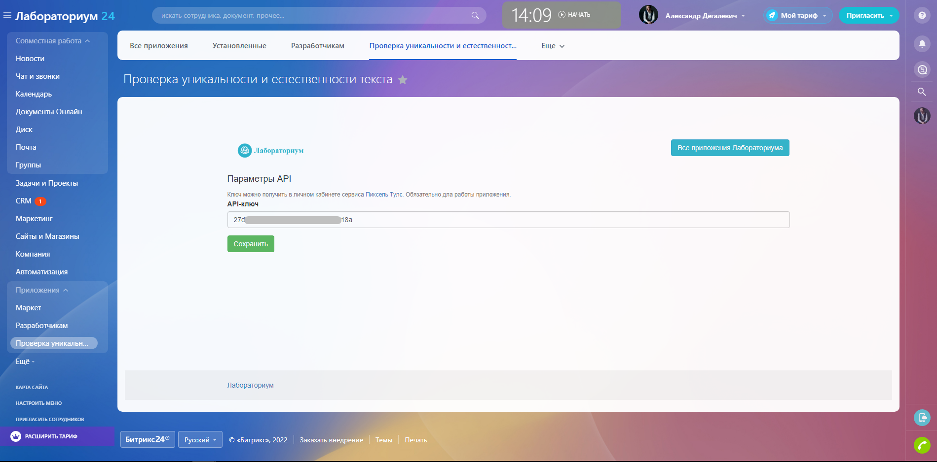Open the Пригласить dropdown button
This screenshot has width=937, height=462.
coord(869,15)
